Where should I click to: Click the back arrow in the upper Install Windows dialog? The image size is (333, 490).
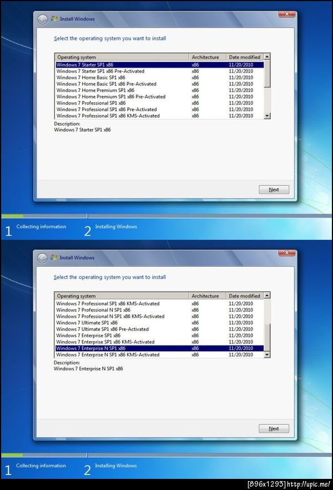42,19
